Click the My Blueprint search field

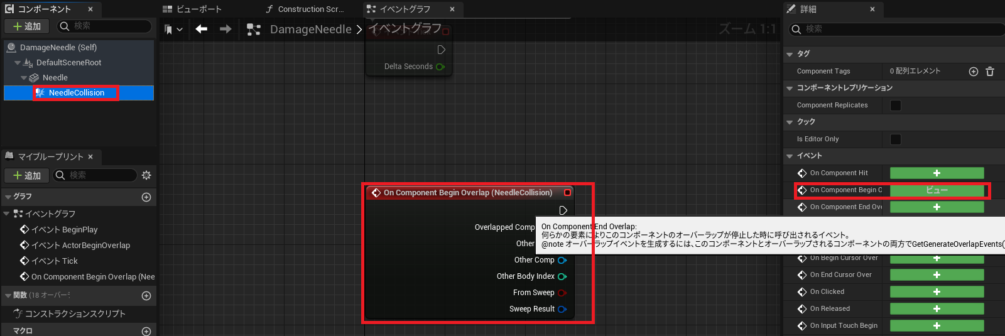(94, 175)
